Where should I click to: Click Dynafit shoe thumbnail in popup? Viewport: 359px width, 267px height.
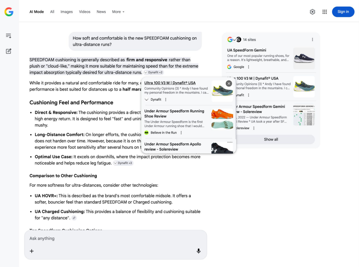coord(222,91)
